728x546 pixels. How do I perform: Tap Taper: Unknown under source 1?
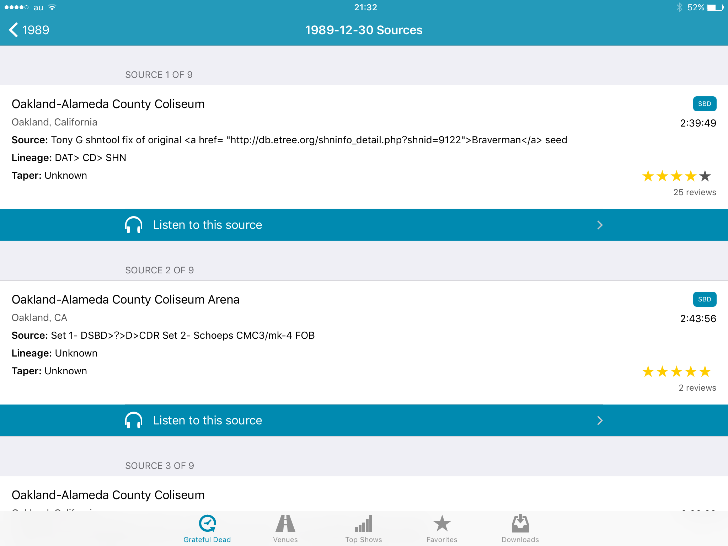(x=49, y=176)
